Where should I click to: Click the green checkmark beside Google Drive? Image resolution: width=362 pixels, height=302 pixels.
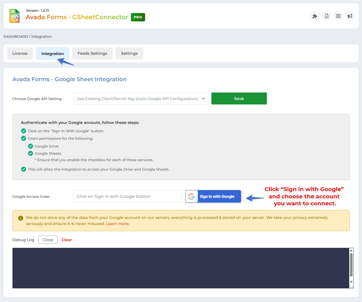click(31, 146)
